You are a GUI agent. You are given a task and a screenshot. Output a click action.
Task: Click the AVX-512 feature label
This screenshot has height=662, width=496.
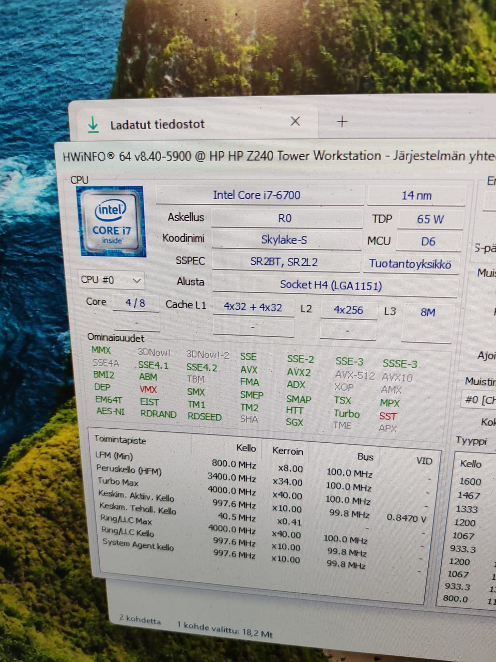click(354, 375)
